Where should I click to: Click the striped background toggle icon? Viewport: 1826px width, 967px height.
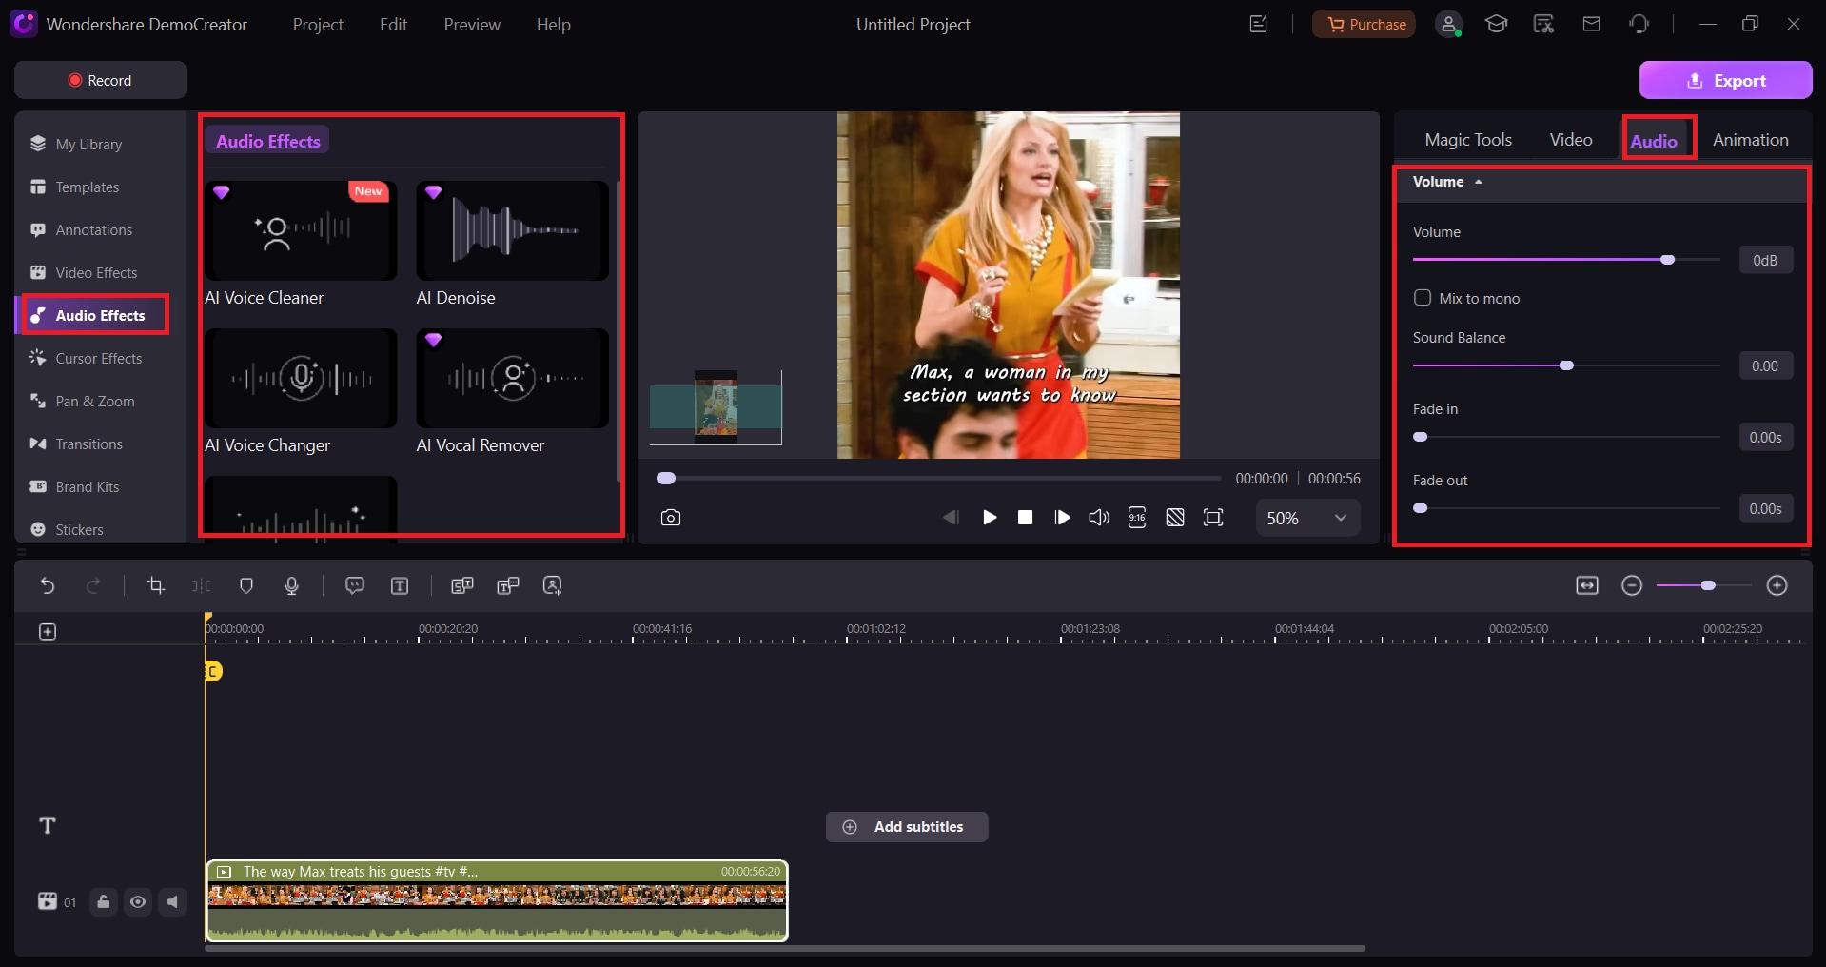pyautogui.click(x=1175, y=518)
